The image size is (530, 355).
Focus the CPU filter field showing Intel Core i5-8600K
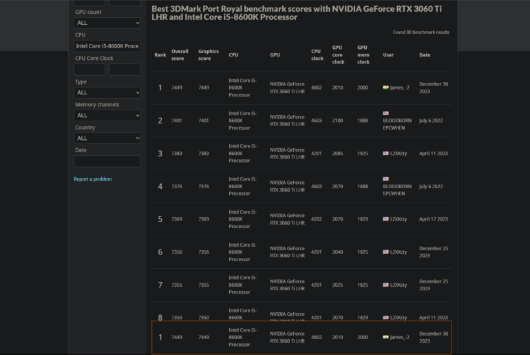coord(107,46)
